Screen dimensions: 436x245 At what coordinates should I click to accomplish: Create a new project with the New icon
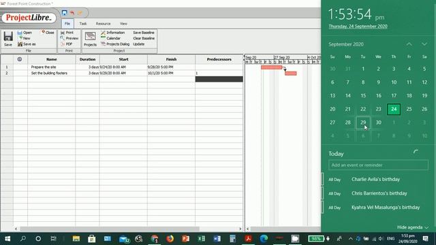pyautogui.click(x=21, y=38)
